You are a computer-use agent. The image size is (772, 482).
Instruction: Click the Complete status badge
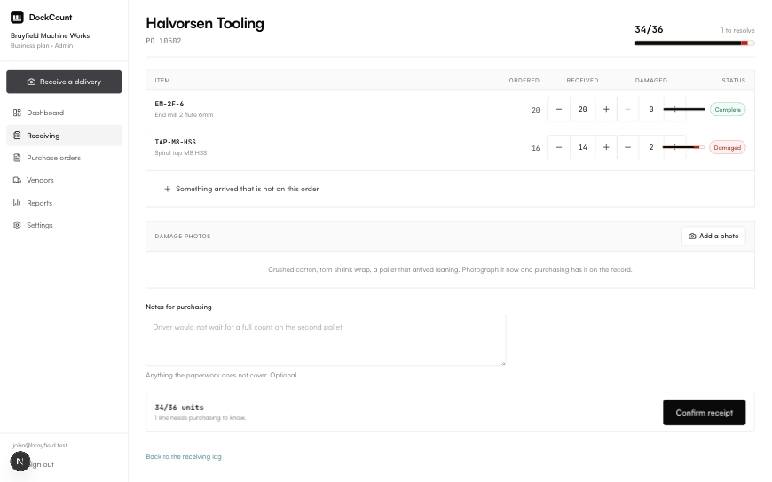coord(728,109)
